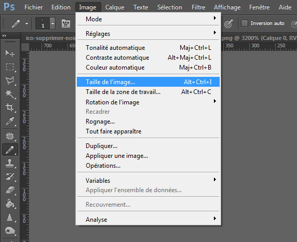This screenshot has height=242, width=297.
Task: Click the toolbox grip handle
Action: tap(10, 42)
